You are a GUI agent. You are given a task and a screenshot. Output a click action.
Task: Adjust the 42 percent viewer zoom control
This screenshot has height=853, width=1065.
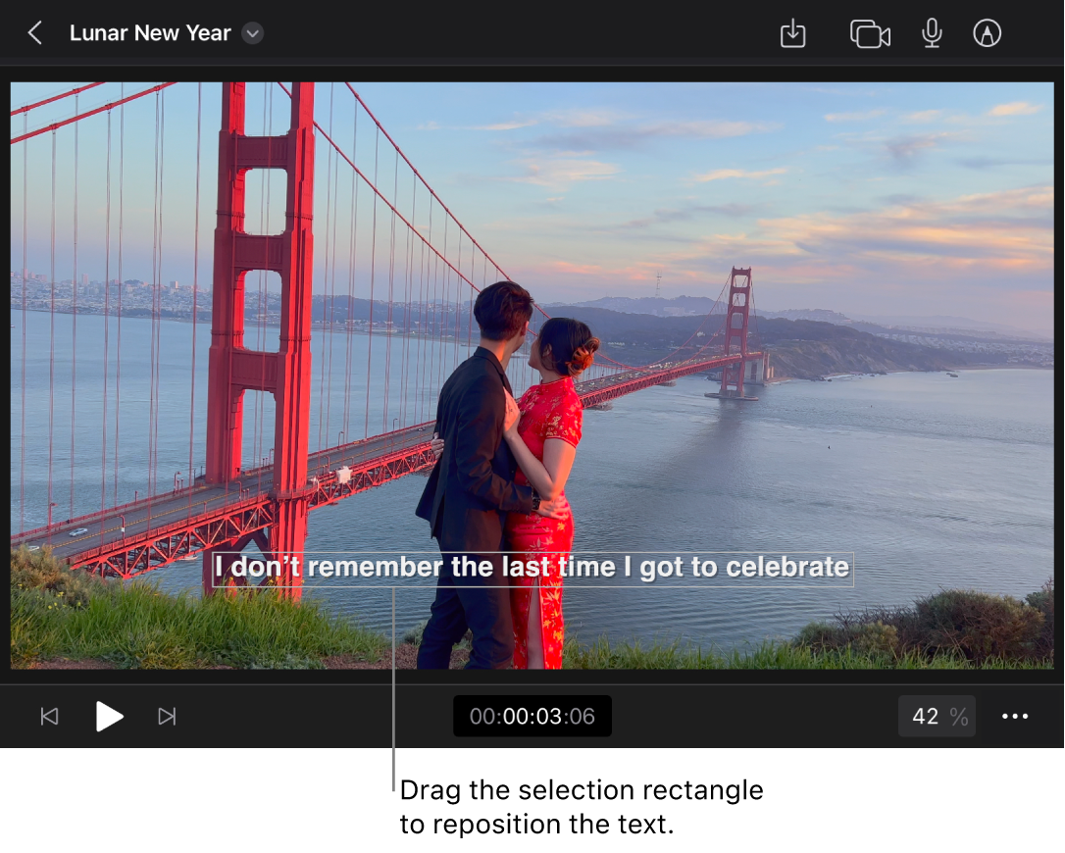point(937,716)
